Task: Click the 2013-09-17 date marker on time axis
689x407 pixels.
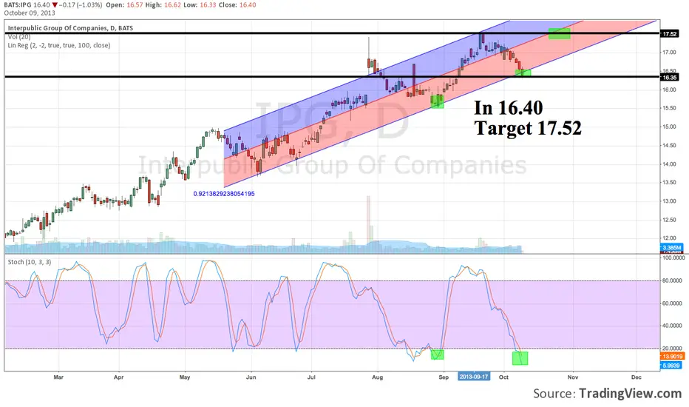Action: point(474,377)
